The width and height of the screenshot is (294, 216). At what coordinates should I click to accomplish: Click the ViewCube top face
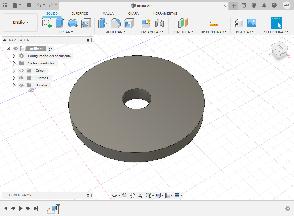click(280, 46)
